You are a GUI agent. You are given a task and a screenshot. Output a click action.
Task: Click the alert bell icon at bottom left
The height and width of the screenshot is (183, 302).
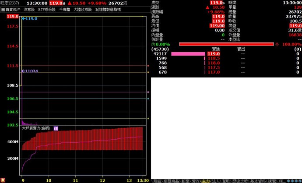tap(3, 180)
